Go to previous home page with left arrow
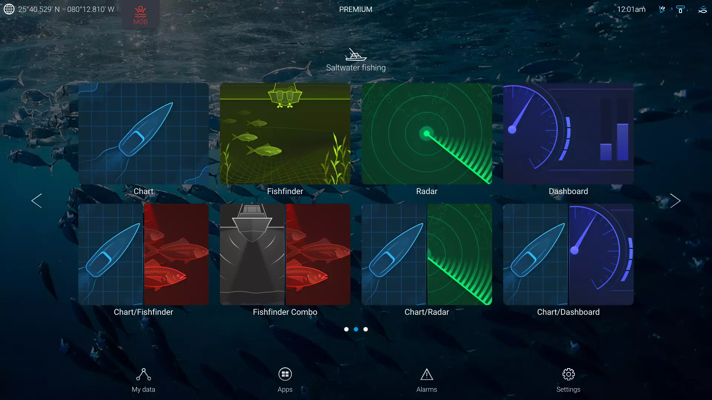Viewport: 712px width, 400px height. coord(36,201)
